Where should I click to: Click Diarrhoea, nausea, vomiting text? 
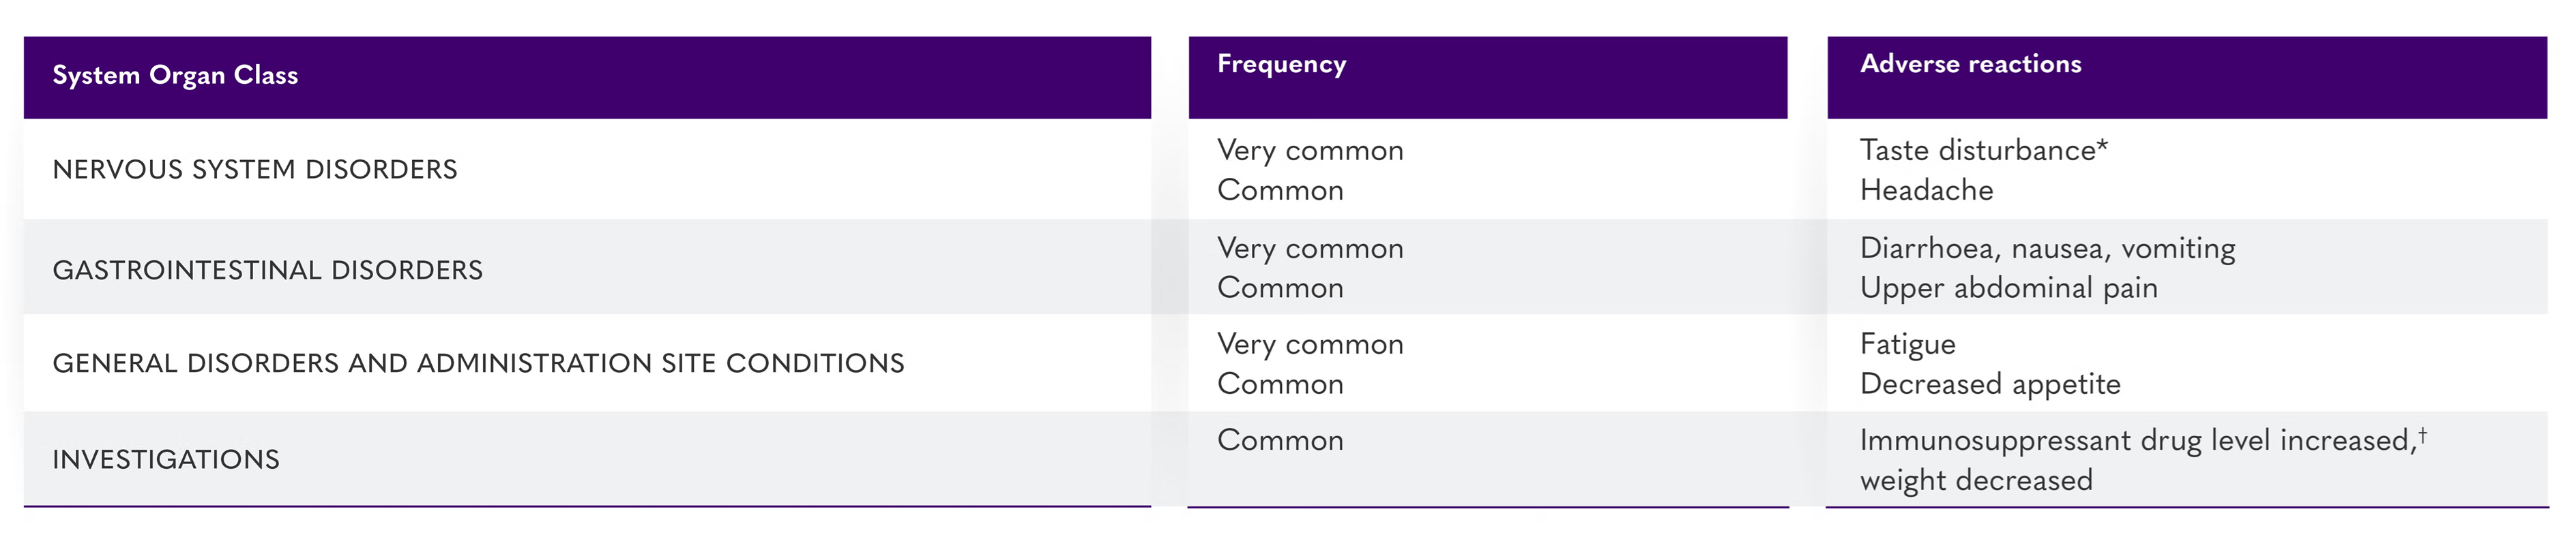pos(2047,249)
